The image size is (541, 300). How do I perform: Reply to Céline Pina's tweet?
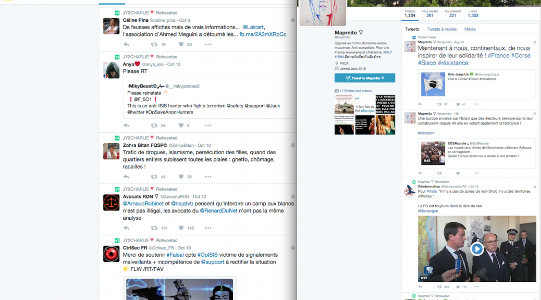(x=126, y=45)
